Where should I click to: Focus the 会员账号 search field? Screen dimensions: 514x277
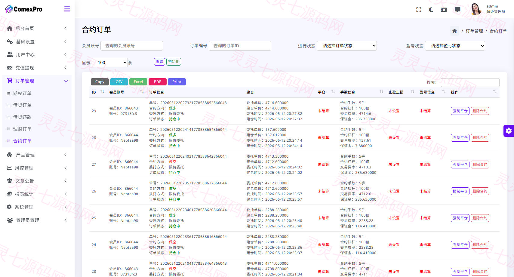(x=132, y=46)
